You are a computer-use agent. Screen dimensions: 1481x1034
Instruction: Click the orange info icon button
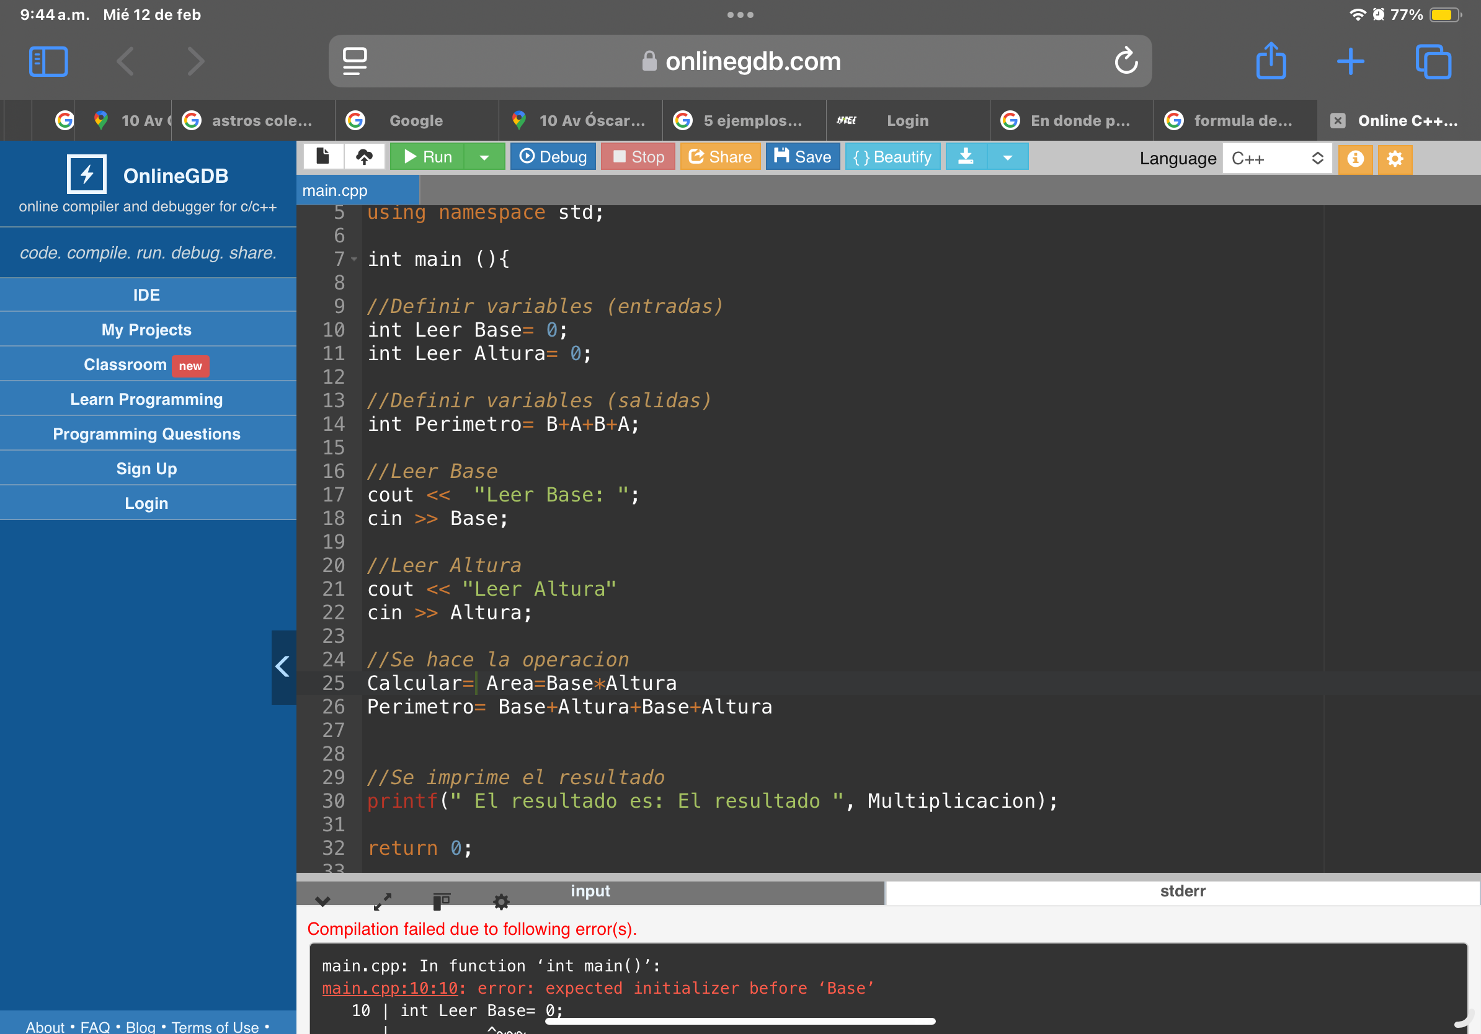pyautogui.click(x=1355, y=159)
